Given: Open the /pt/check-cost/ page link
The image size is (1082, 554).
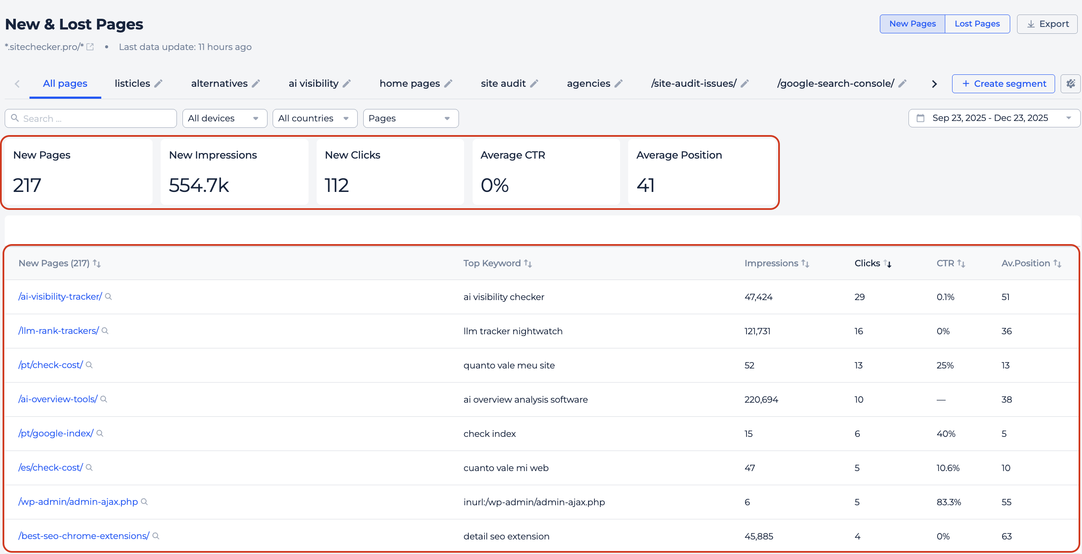Looking at the screenshot, I should (50, 365).
